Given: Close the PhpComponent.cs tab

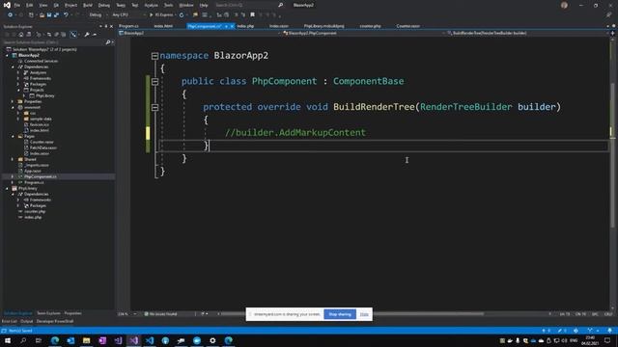Looking at the screenshot, I should (232, 26).
